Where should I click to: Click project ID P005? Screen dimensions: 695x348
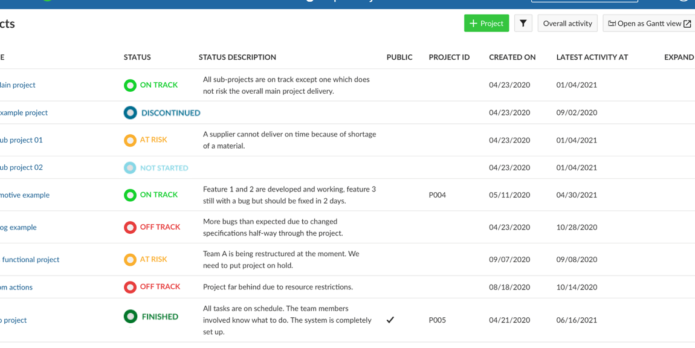point(437,320)
